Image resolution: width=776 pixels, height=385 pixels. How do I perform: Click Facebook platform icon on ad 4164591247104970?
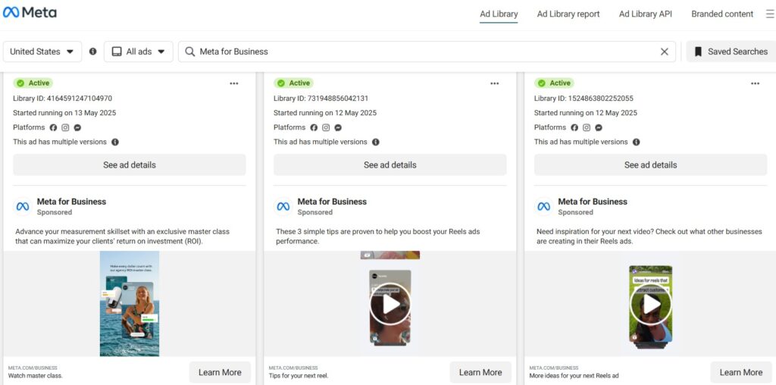click(54, 127)
